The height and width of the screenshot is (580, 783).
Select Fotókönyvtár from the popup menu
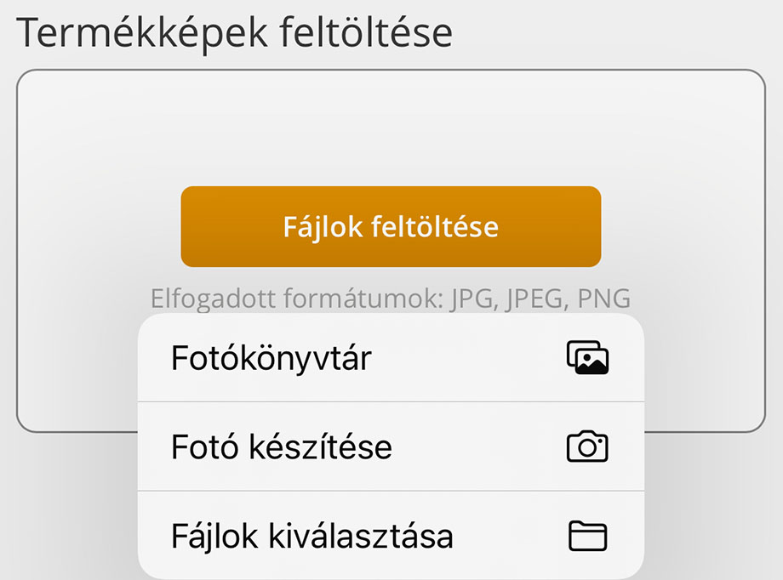[391, 357]
